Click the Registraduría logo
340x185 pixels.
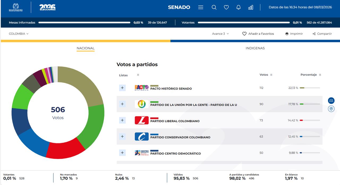pos(16,7)
